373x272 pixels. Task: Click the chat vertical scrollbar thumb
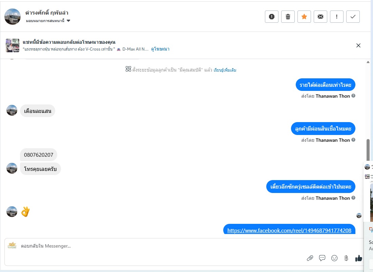(x=368, y=151)
